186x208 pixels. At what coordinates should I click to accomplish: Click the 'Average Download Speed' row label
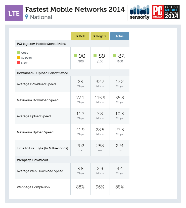click(x=36, y=84)
